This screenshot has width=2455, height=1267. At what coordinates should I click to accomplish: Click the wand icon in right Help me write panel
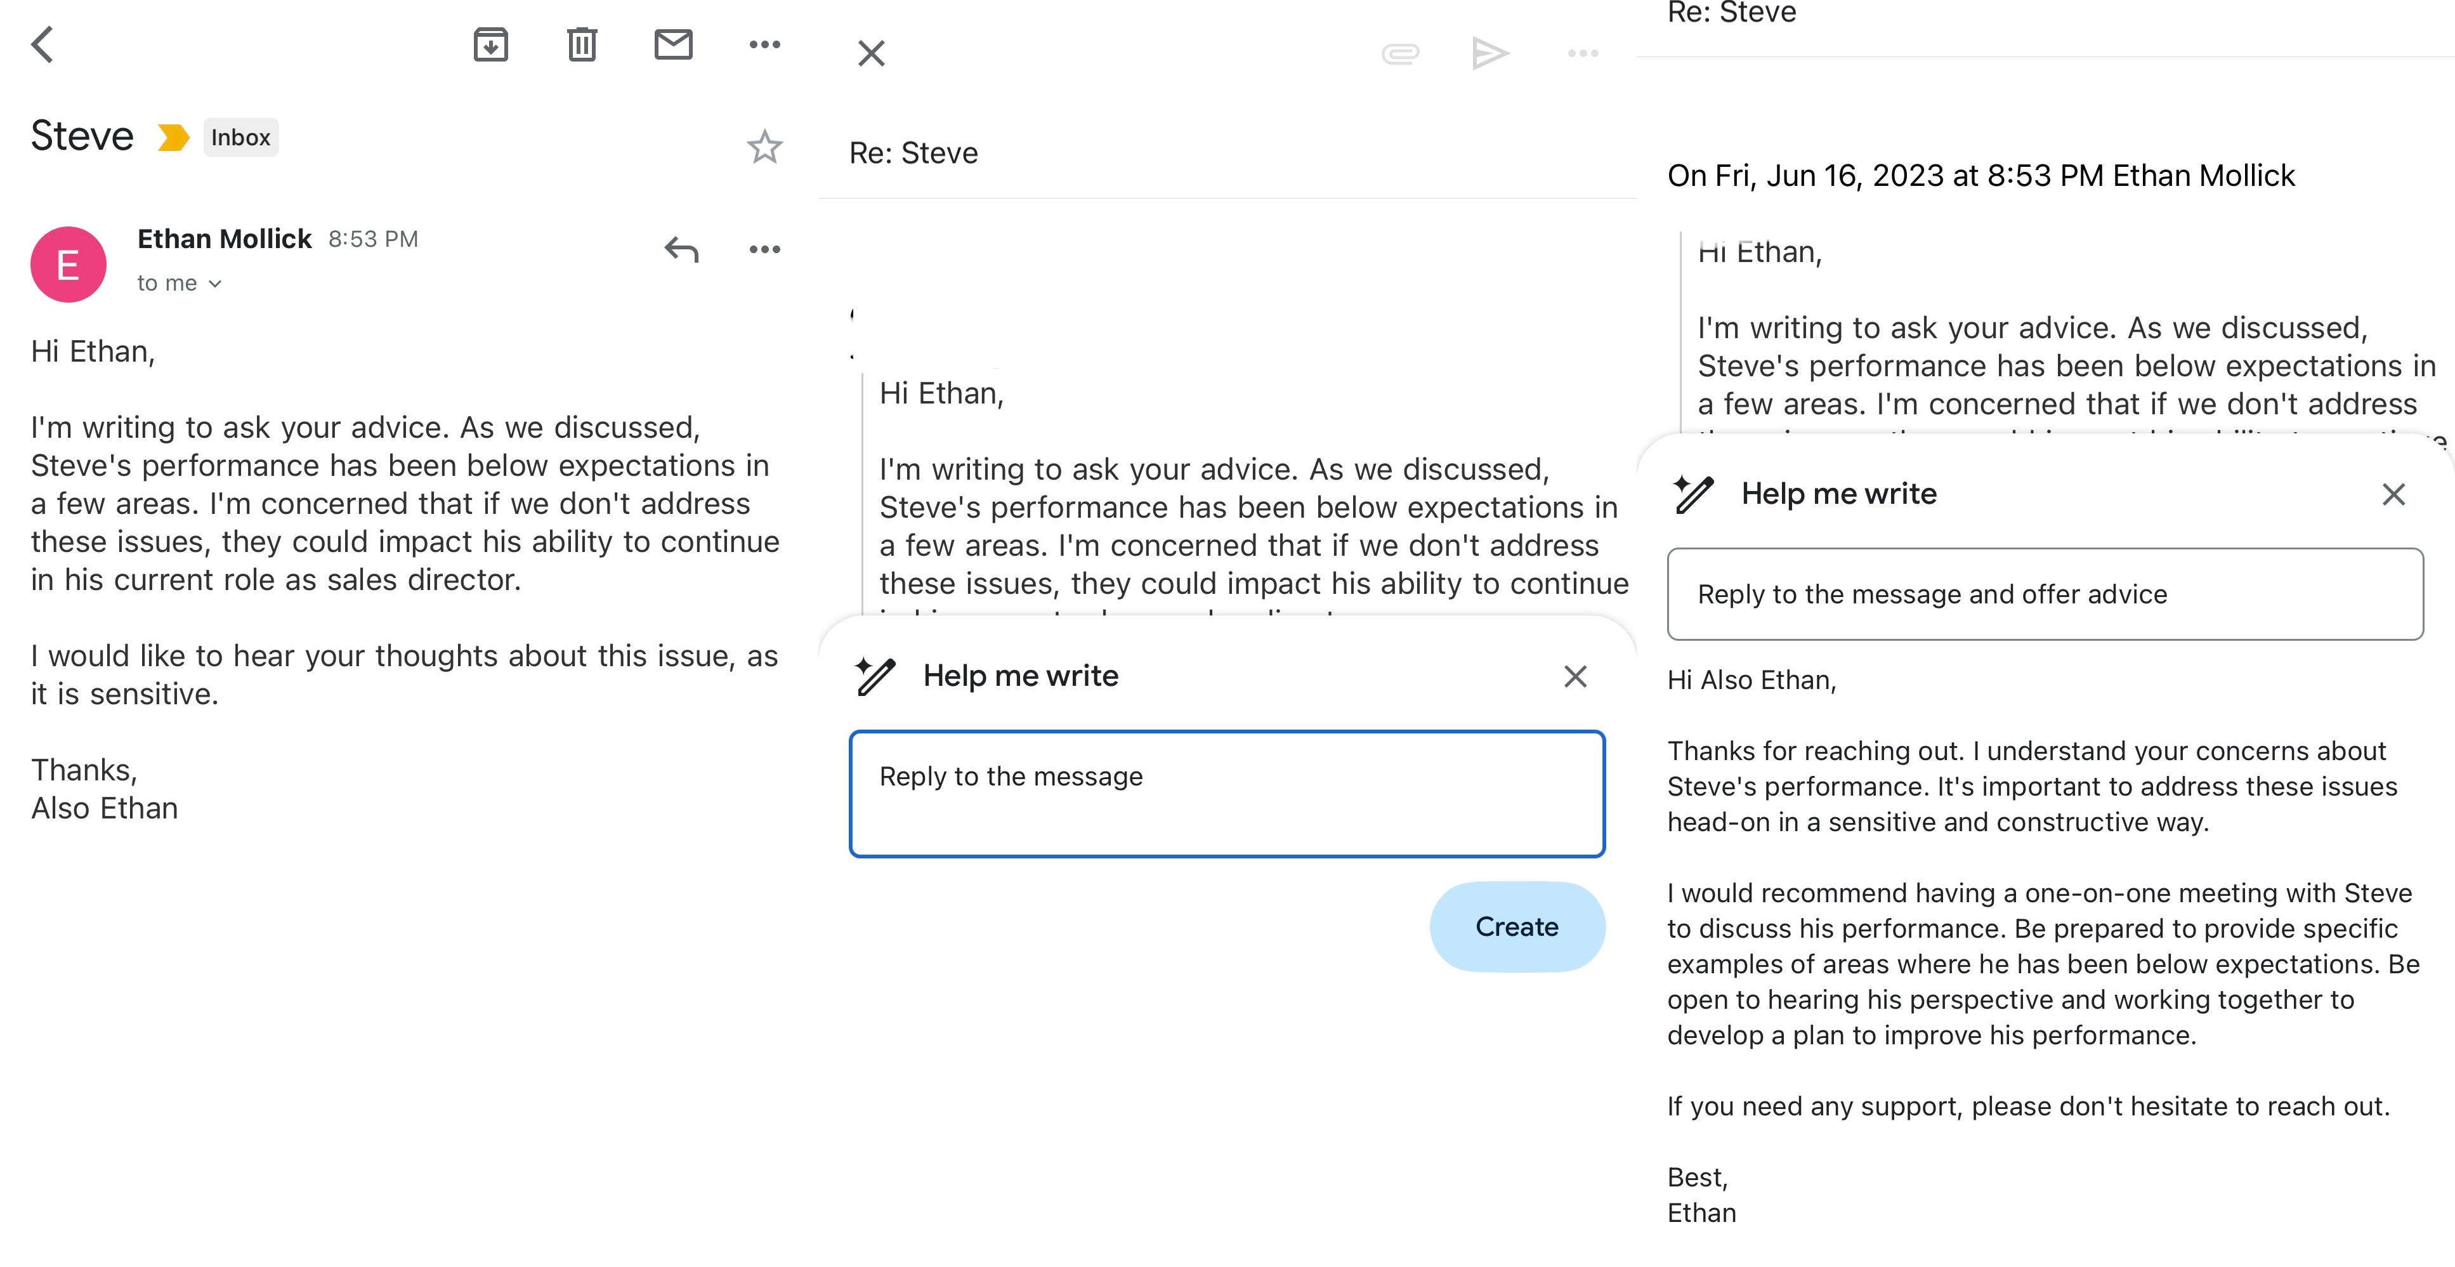click(x=1694, y=494)
